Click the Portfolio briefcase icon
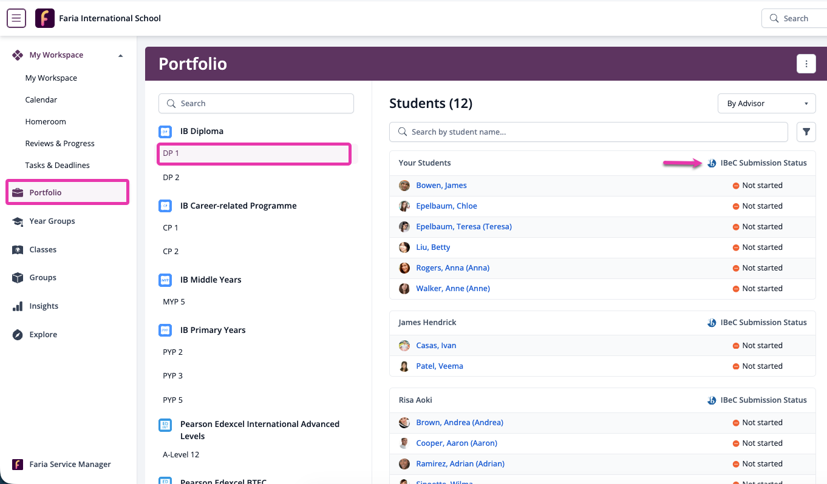The height and width of the screenshot is (484, 827). pos(18,192)
